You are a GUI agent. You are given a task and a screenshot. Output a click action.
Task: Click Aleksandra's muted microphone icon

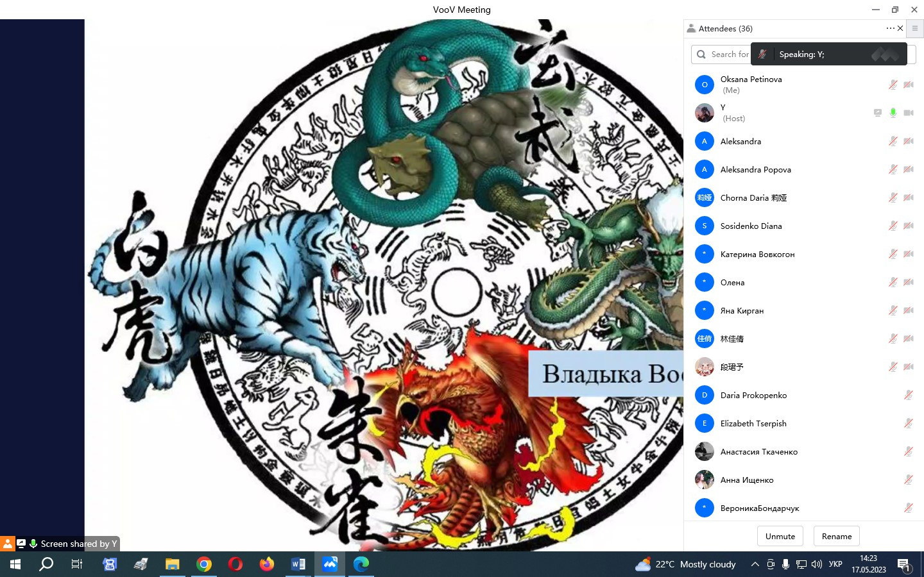[893, 141]
